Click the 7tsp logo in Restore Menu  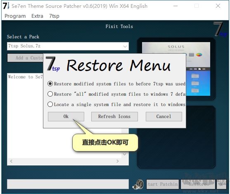click(53, 64)
